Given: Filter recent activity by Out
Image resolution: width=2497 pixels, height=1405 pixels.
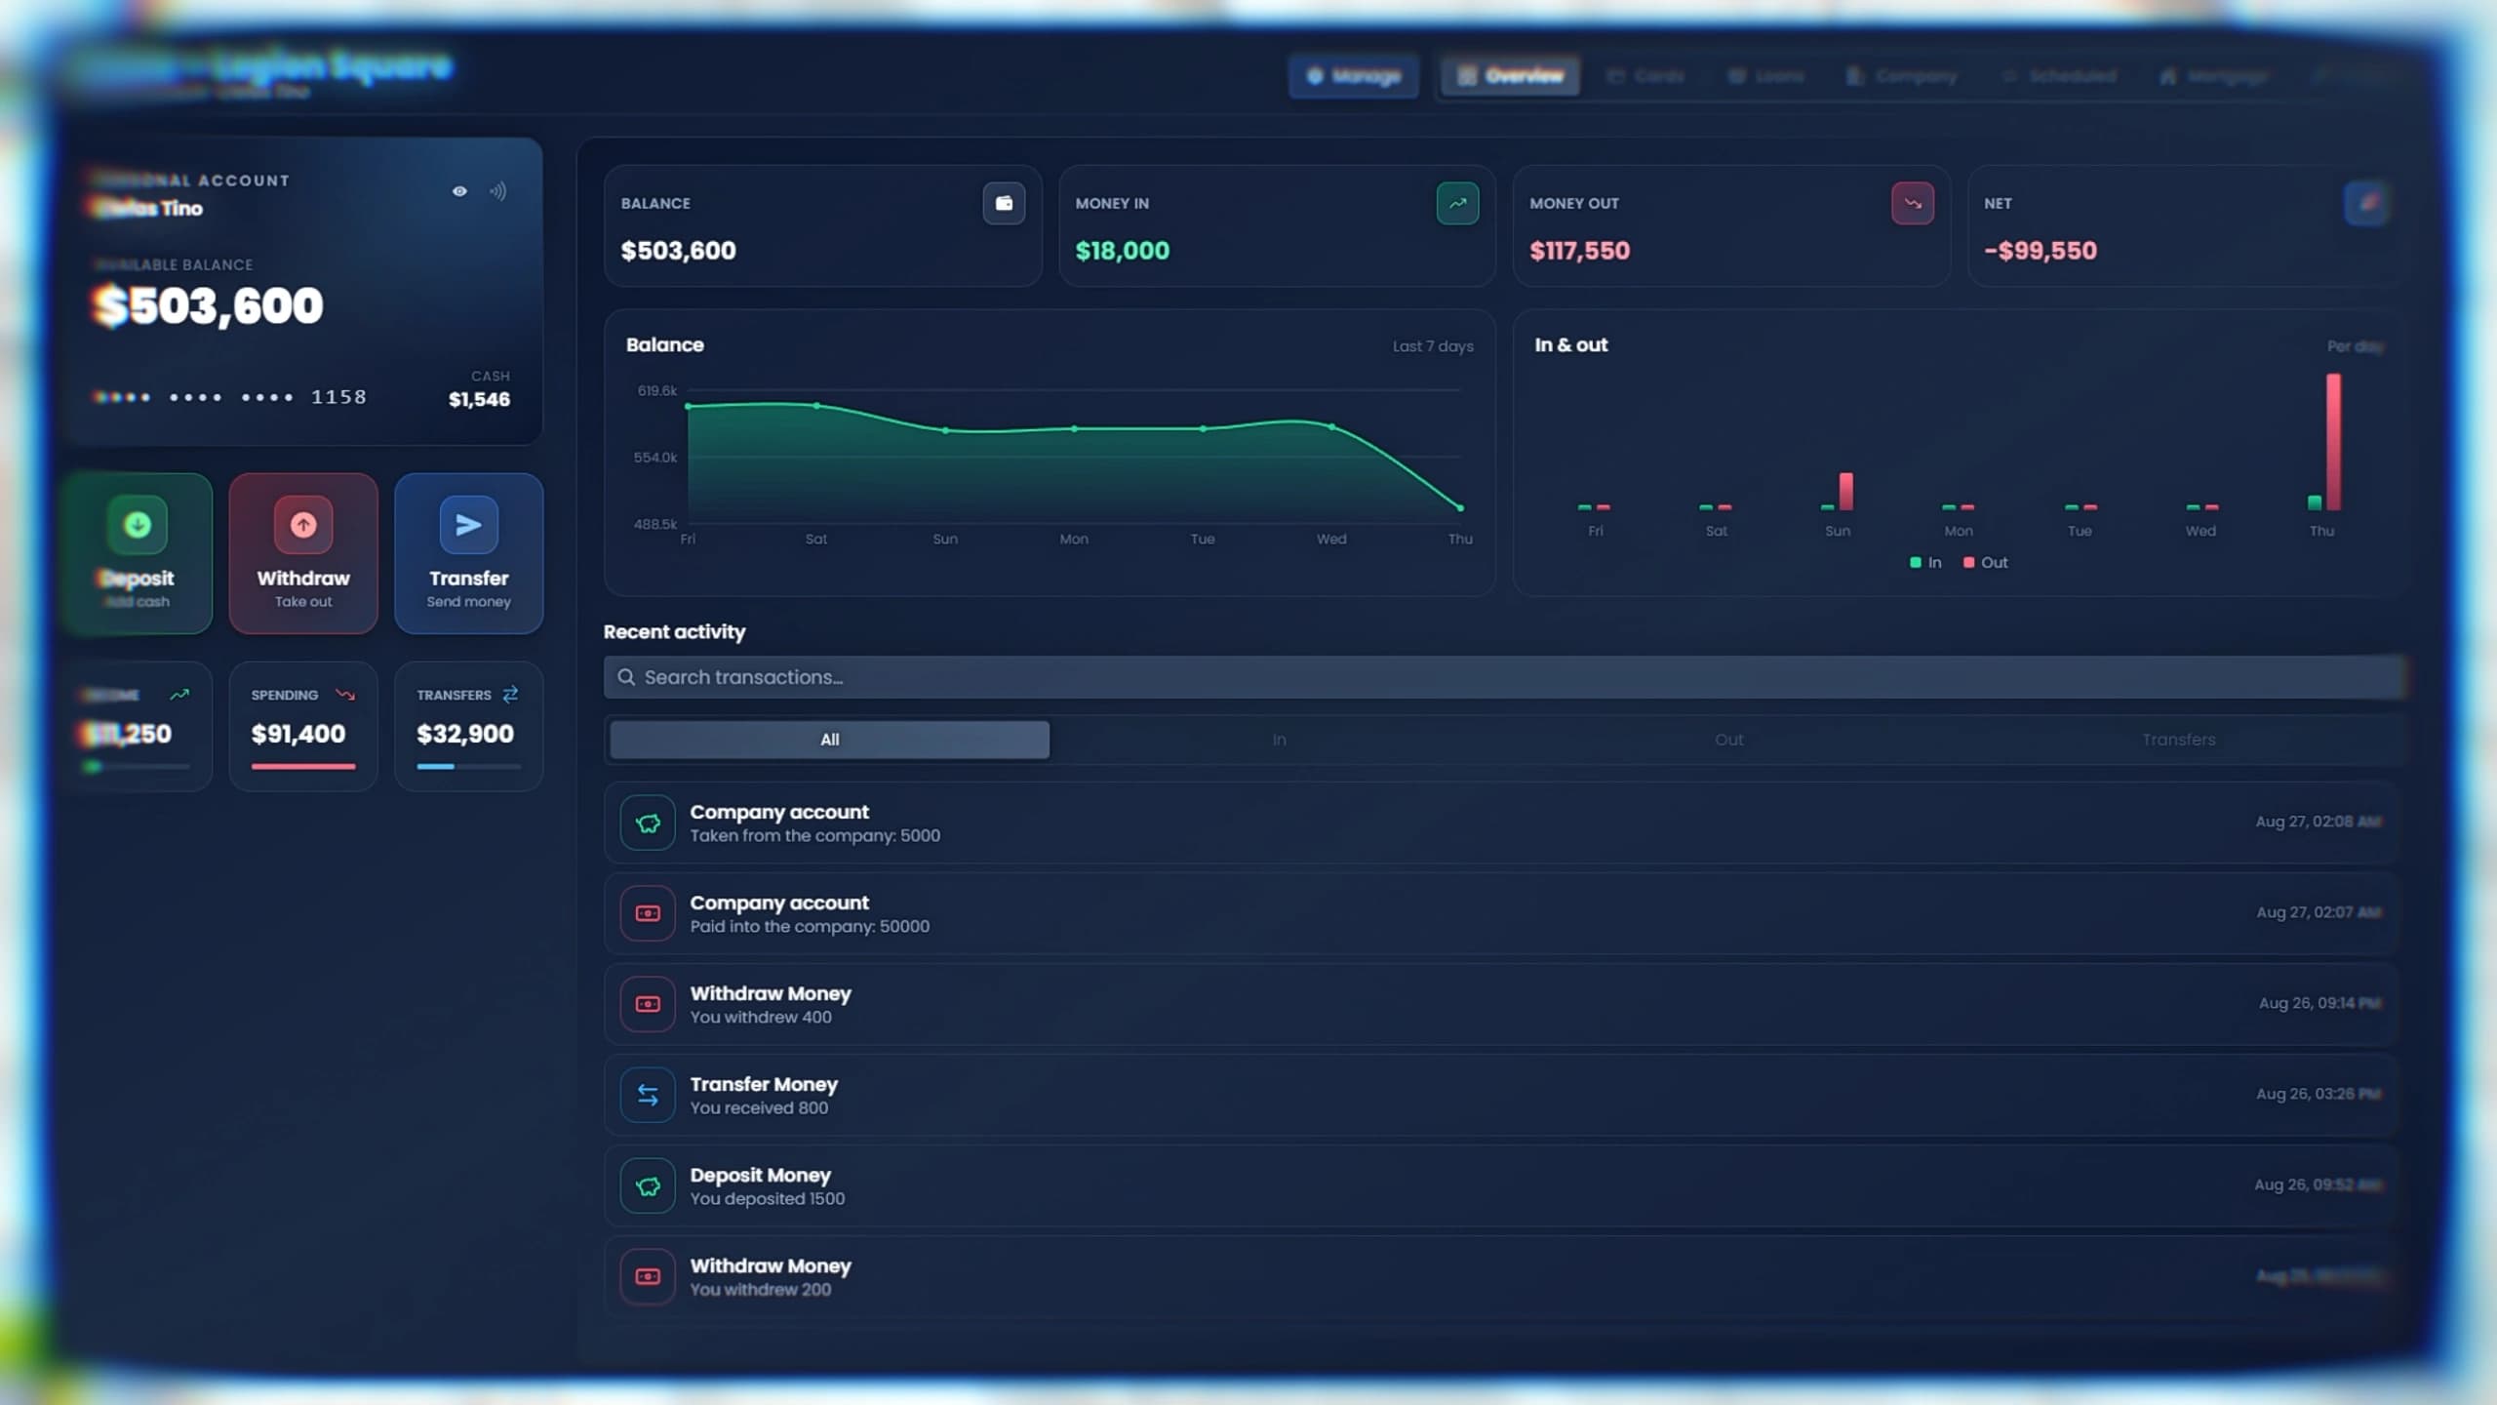Looking at the screenshot, I should coord(1728,740).
